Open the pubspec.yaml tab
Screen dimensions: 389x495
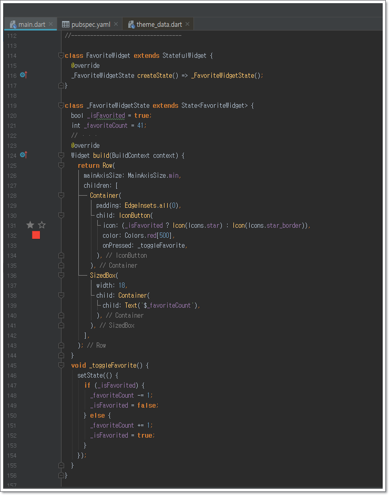tap(90, 24)
